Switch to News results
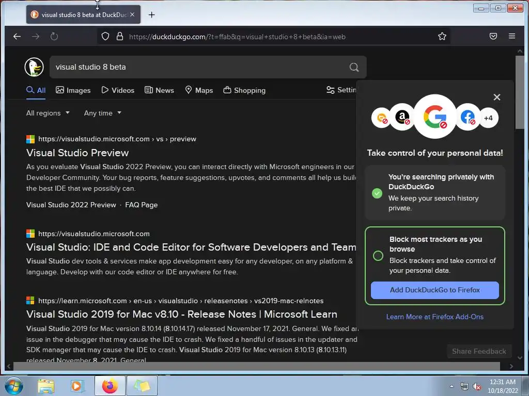 coord(159,90)
